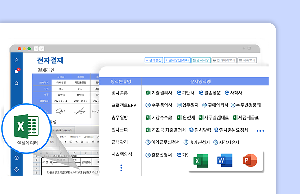Click the 임시저장 button
Viewport: 300px width, 194px height.
click(201, 60)
